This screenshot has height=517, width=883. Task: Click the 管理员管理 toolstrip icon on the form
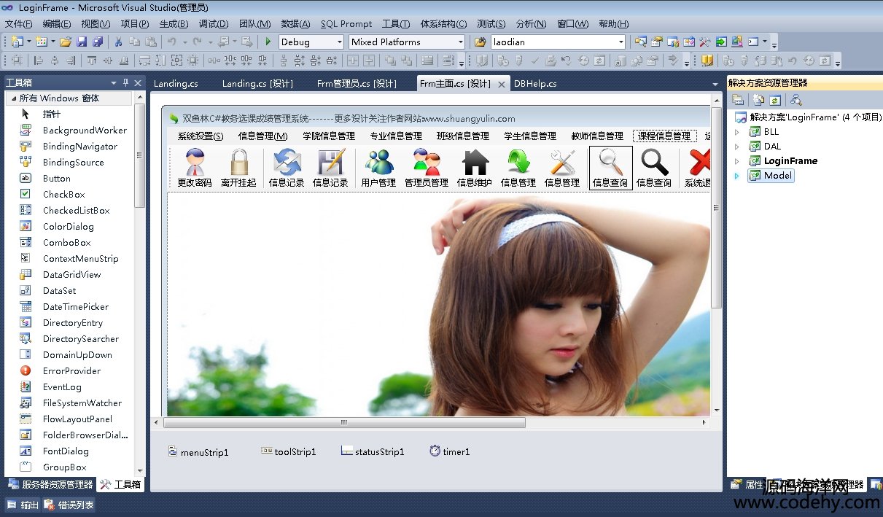tap(427, 168)
